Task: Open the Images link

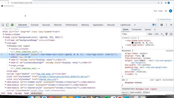Action: tap(160, 11)
